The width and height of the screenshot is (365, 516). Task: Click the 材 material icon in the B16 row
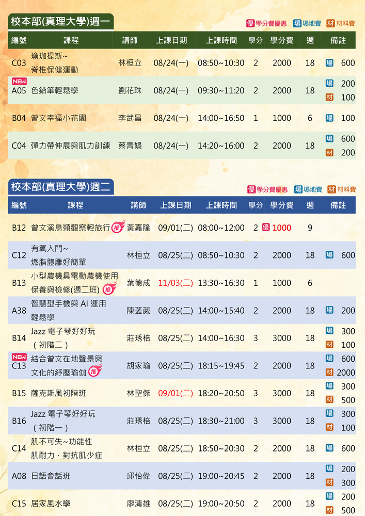click(x=329, y=427)
